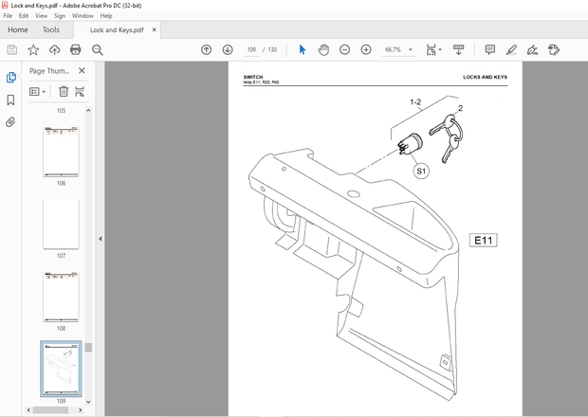The width and height of the screenshot is (588, 417).
Task: Click the S1 callout circle in the diagram
Action: coord(421,172)
